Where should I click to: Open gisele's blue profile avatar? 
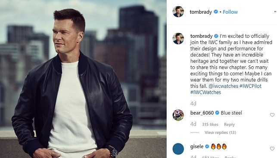point(178,149)
